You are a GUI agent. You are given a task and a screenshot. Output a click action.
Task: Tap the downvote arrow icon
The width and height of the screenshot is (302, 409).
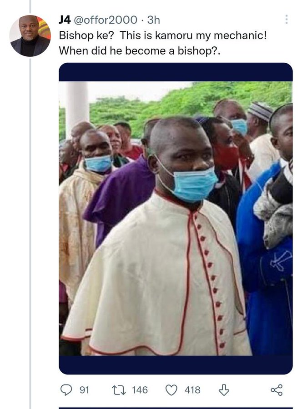[x=223, y=389]
